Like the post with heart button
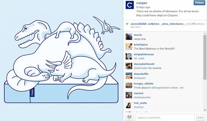This screenshot has height=121, width=207. (x=130, y=117)
